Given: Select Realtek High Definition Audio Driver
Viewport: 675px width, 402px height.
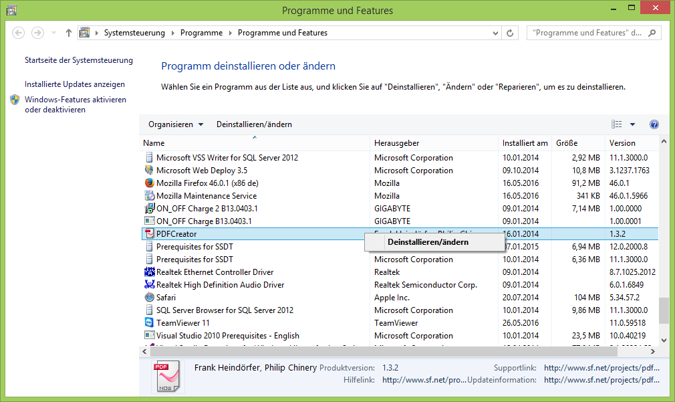Looking at the screenshot, I should click(400, 285).
